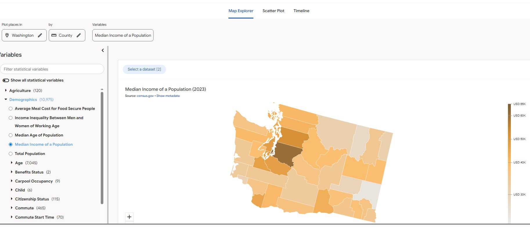Expand the Citizenship Status group
This screenshot has width=530, height=227.
(x=12, y=199)
